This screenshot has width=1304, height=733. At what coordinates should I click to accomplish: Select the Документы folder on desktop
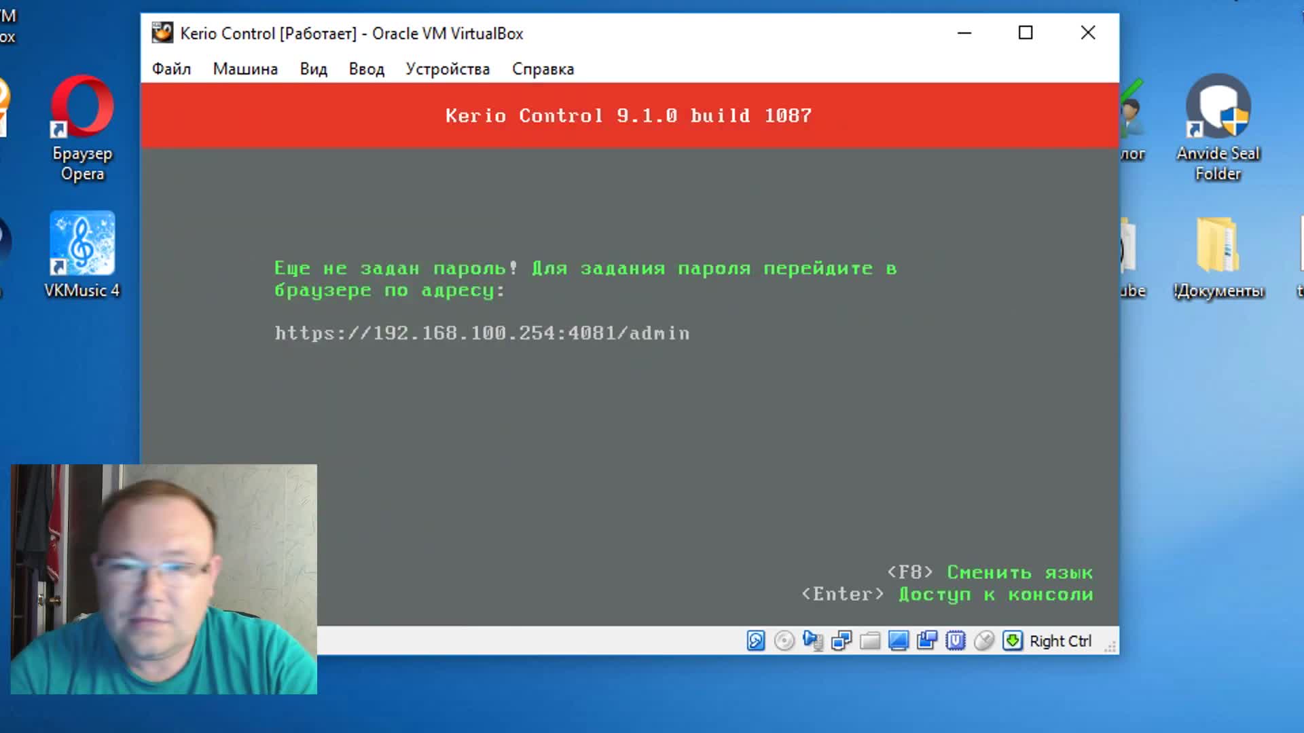tap(1218, 258)
